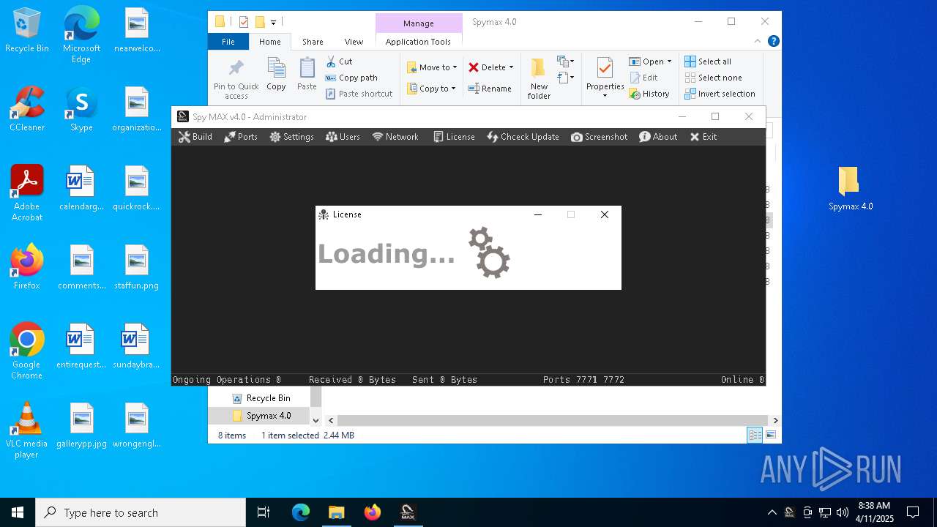The image size is (937, 527).
Task: Click the Spy MAX taskbar icon
Action: (408, 512)
